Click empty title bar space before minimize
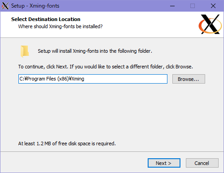The image size is (224, 173). click(x=112, y=6)
